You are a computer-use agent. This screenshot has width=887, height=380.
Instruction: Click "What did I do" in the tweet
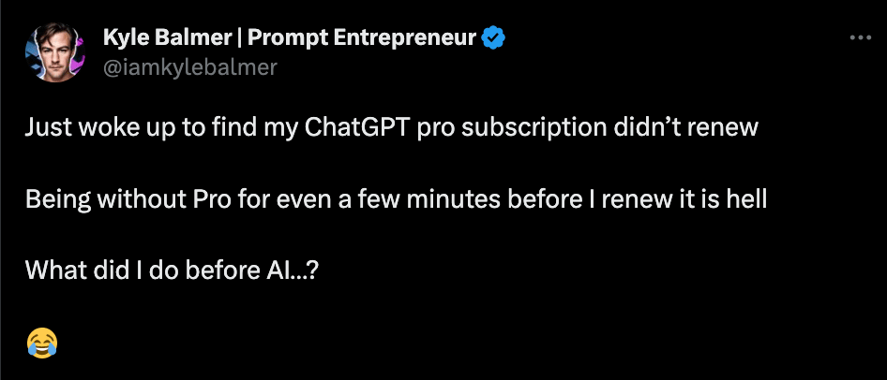[x=86, y=270]
